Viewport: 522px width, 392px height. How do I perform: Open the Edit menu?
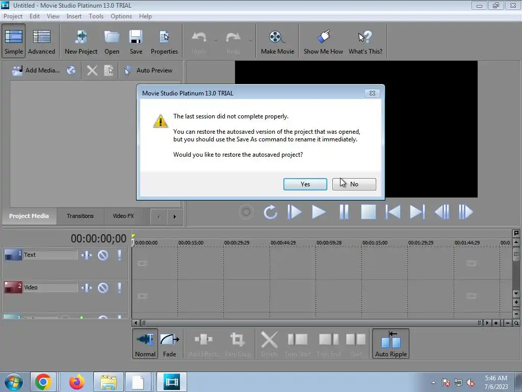34,16
